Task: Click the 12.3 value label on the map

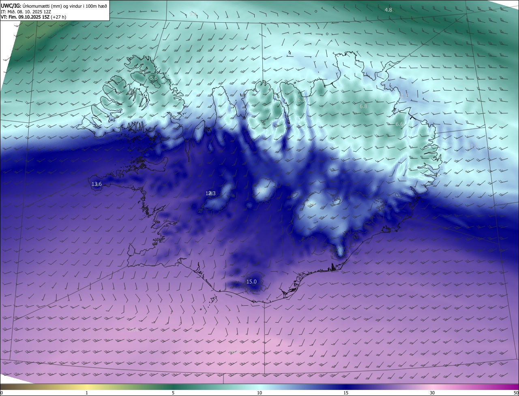Action: pyautogui.click(x=210, y=194)
